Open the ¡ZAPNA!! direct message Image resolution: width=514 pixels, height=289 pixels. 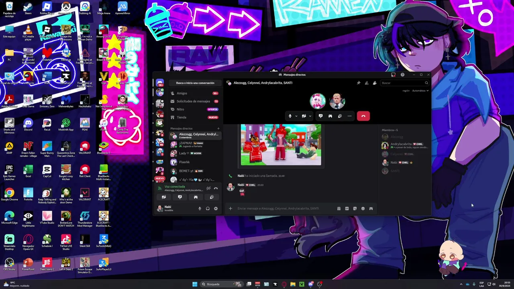click(195, 144)
